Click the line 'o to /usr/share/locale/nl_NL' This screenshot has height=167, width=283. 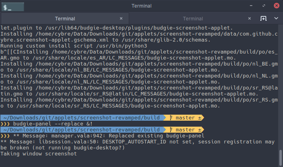(110, 82)
